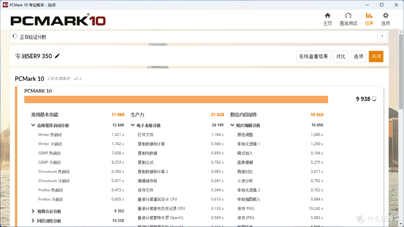Screen dimensions: 404x227
Task: Select the Writer 热启动 row
Action: 81,134
